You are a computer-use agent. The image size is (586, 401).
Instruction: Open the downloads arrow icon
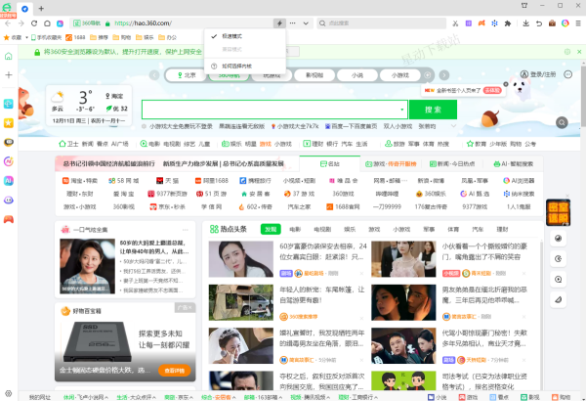click(525, 23)
